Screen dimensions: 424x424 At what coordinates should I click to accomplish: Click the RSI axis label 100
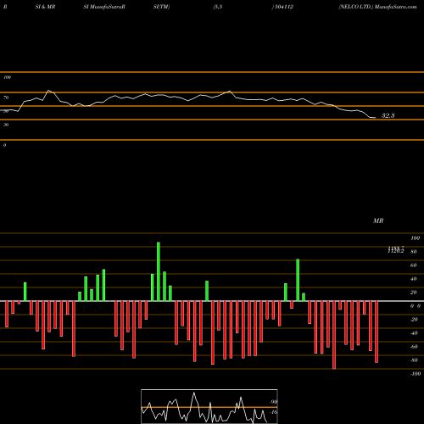pos(7,77)
